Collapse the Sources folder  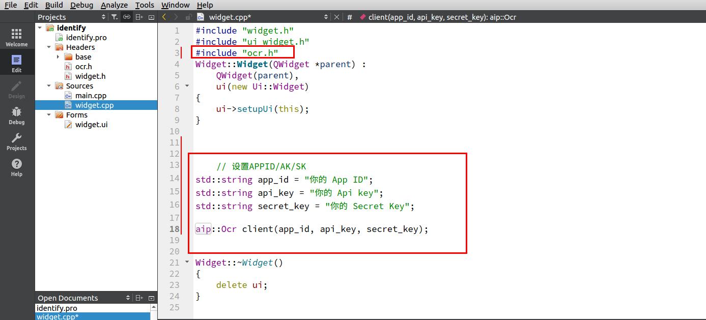pyautogui.click(x=49, y=86)
